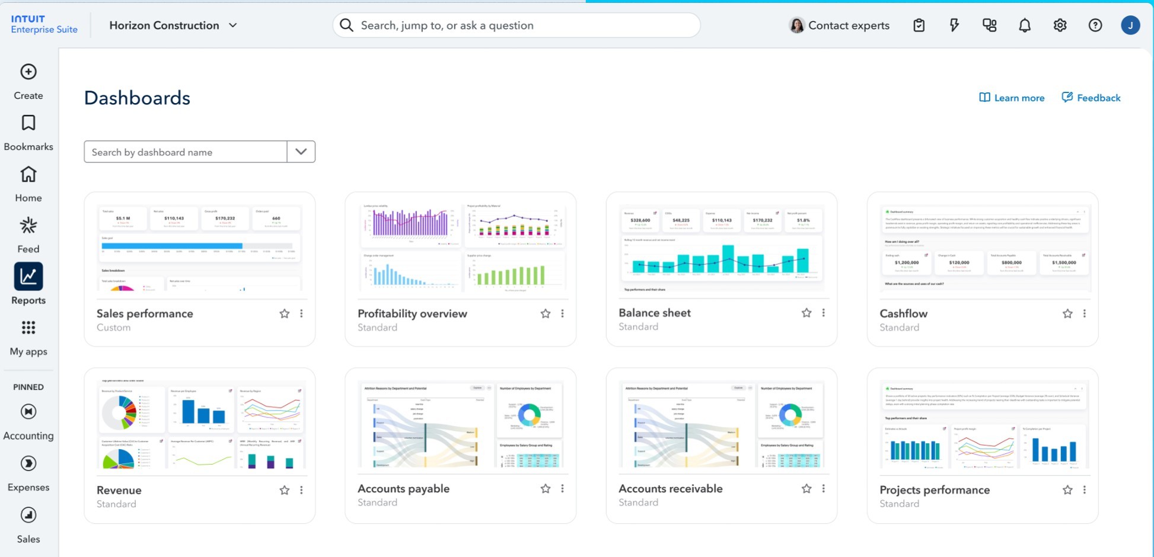Open more options for Accounts receivable card
The width and height of the screenshot is (1154, 557).
(823, 489)
